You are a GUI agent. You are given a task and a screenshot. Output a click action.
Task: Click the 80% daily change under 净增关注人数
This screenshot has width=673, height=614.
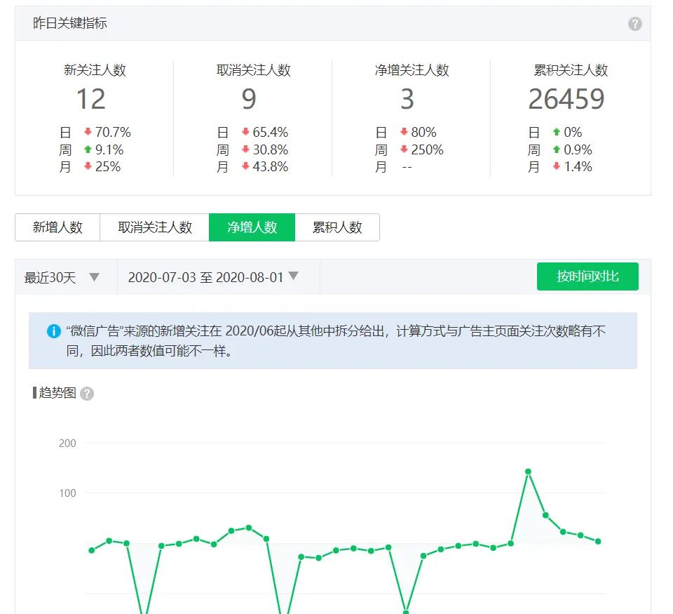coord(423,132)
